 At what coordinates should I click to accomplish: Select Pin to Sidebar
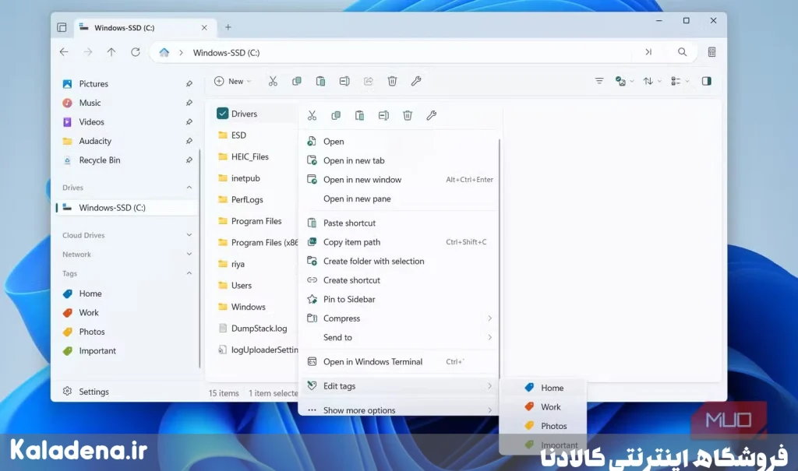tap(399, 299)
